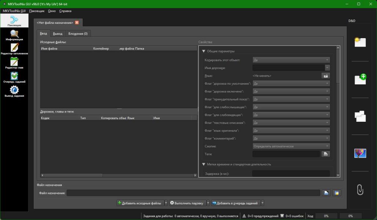This screenshot has width=377, height=220.
Task: Close the <Нет файла назначения> tab
Action: tap(77, 23)
